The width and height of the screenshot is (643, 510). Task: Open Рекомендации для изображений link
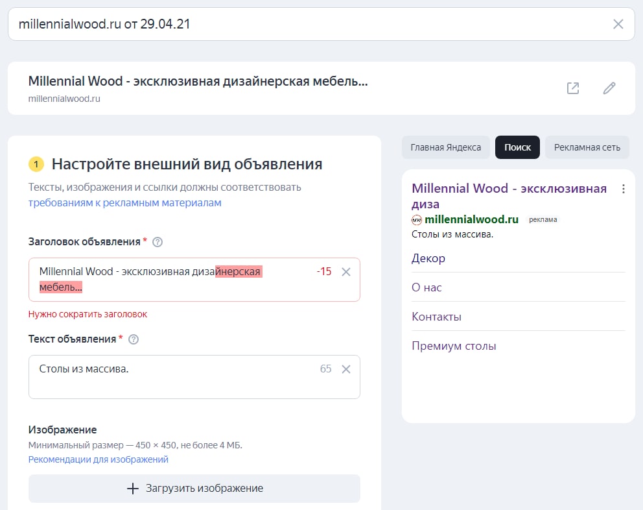(x=99, y=459)
